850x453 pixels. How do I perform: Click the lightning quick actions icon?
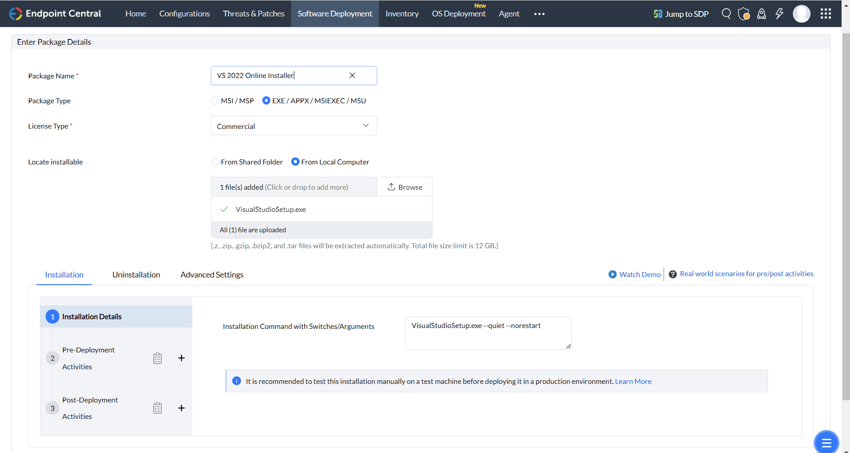tap(780, 13)
